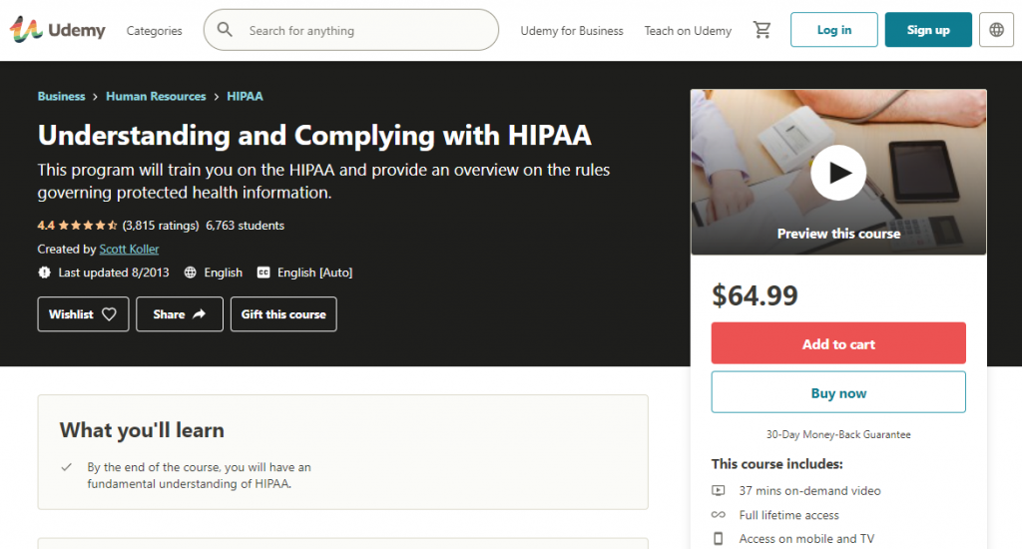Image resolution: width=1022 pixels, height=549 pixels.
Task: Open HIPAA breadcrumb category
Action: [245, 97]
